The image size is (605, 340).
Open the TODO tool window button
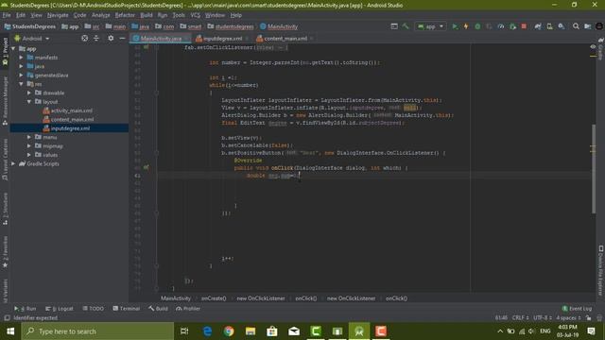pyautogui.click(x=93, y=309)
